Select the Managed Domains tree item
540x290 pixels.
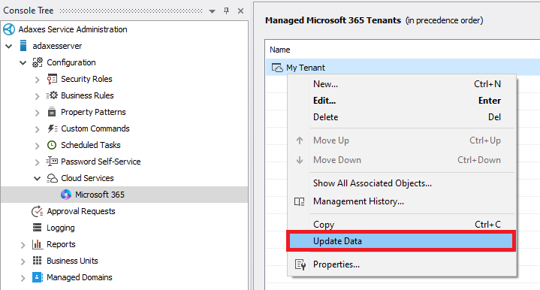pyautogui.click(x=79, y=277)
